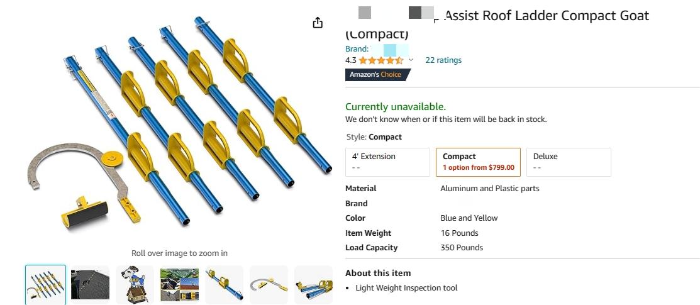Click the 1 option from $799.00 text
The height and width of the screenshot is (305, 700).
pyautogui.click(x=478, y=168)
